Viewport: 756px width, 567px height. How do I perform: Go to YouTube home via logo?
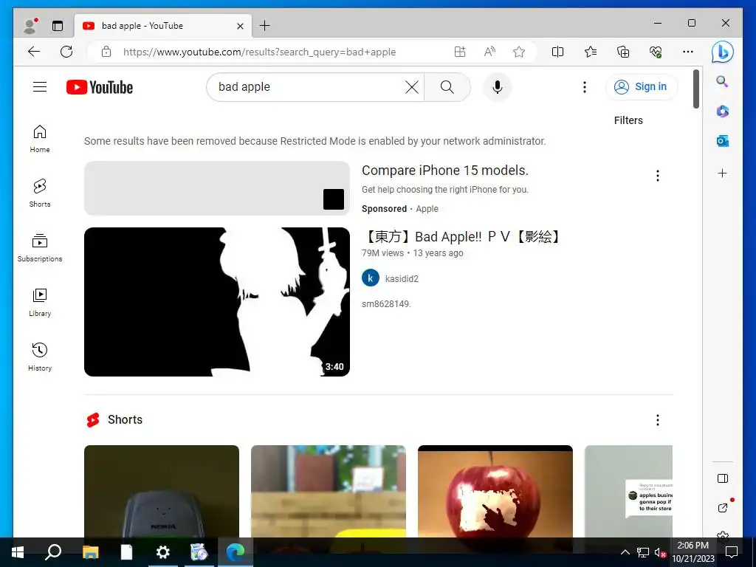(x=100, y=87)
